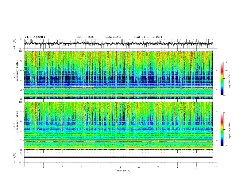Click the ch.2 spectrogram panel
Image resolution: width=243 pixels, height=188 pixels.
(118, 126)
